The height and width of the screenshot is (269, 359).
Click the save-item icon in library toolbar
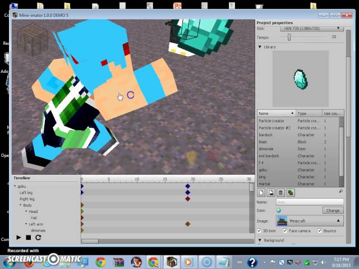coord(271,193)
